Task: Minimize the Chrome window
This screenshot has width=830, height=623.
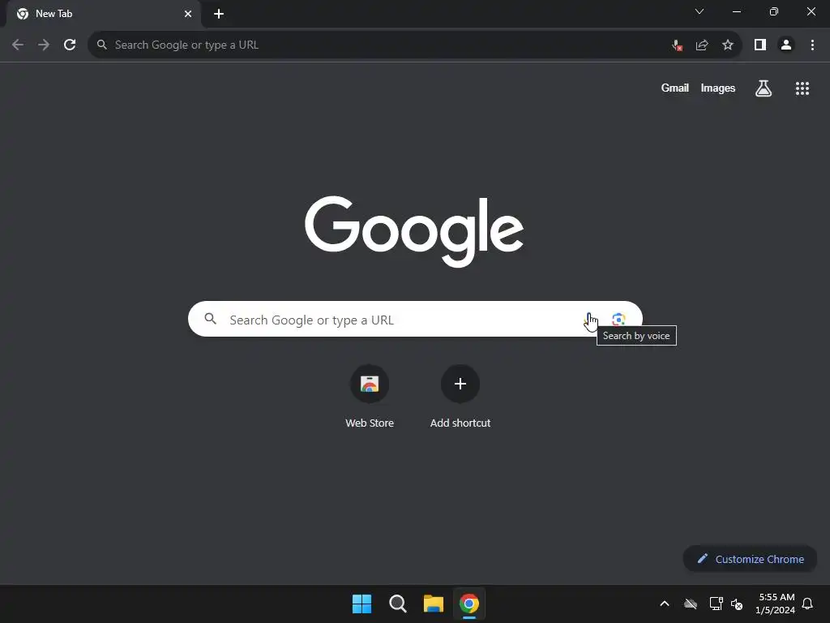Action: 736,11
